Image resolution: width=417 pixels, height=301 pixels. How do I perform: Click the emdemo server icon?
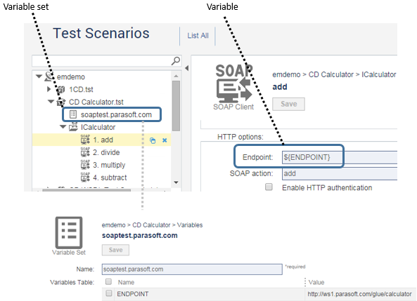(x=49, y=76)
